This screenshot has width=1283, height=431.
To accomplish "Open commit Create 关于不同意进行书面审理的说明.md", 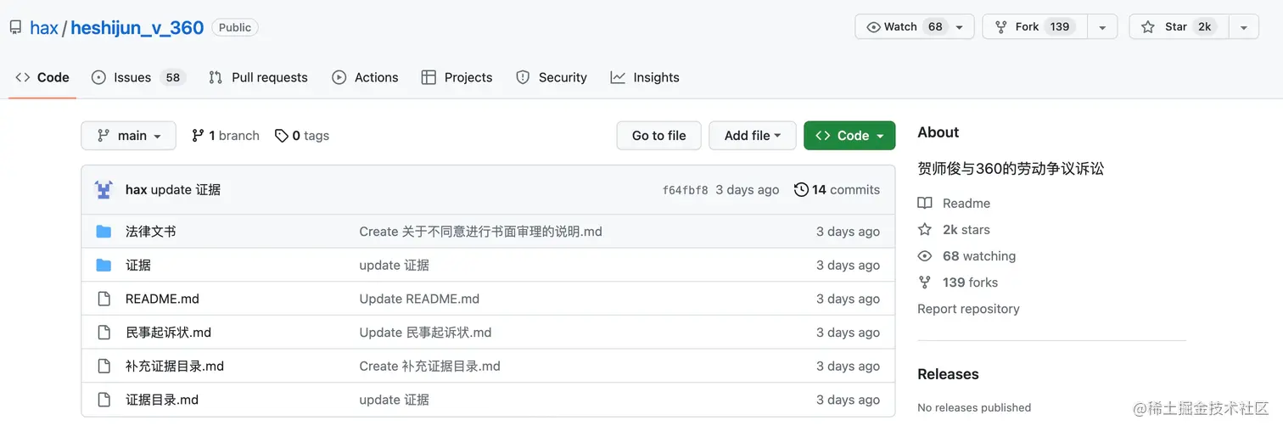I will pyautogui.click(x=480, y=232).
